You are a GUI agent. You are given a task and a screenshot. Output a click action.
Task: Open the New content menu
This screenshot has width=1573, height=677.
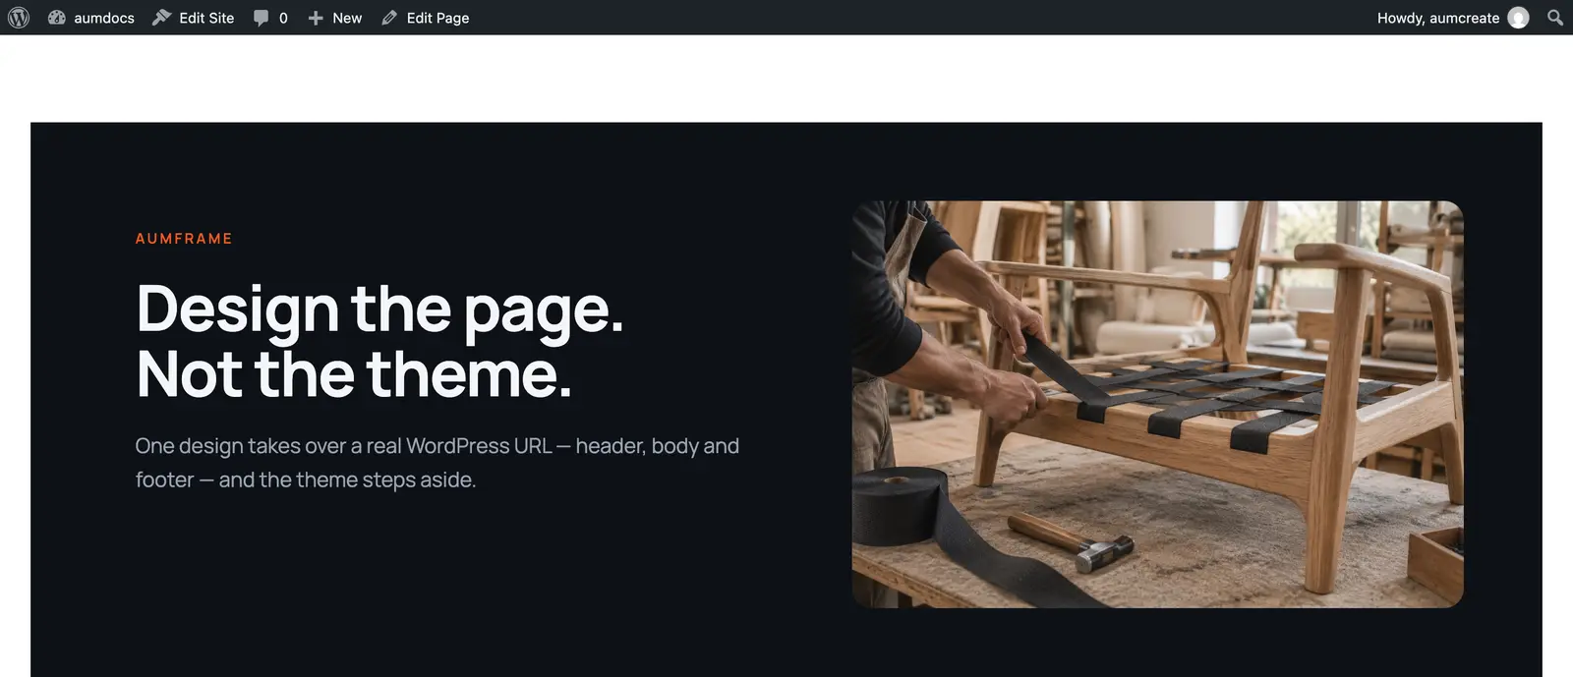347,18
